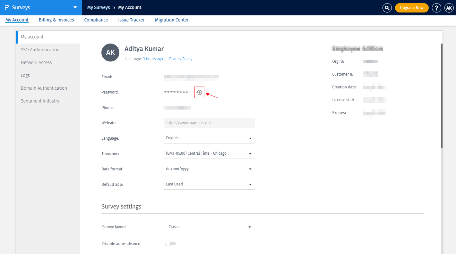Click the help question mark icon
456x254 pixels.
[x=436, y=8]
